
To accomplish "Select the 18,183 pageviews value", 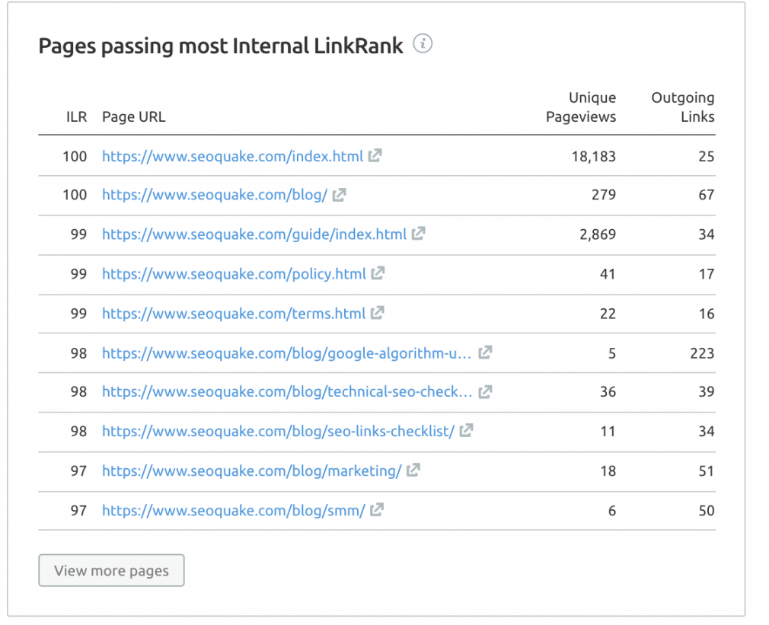I will 593,156.
